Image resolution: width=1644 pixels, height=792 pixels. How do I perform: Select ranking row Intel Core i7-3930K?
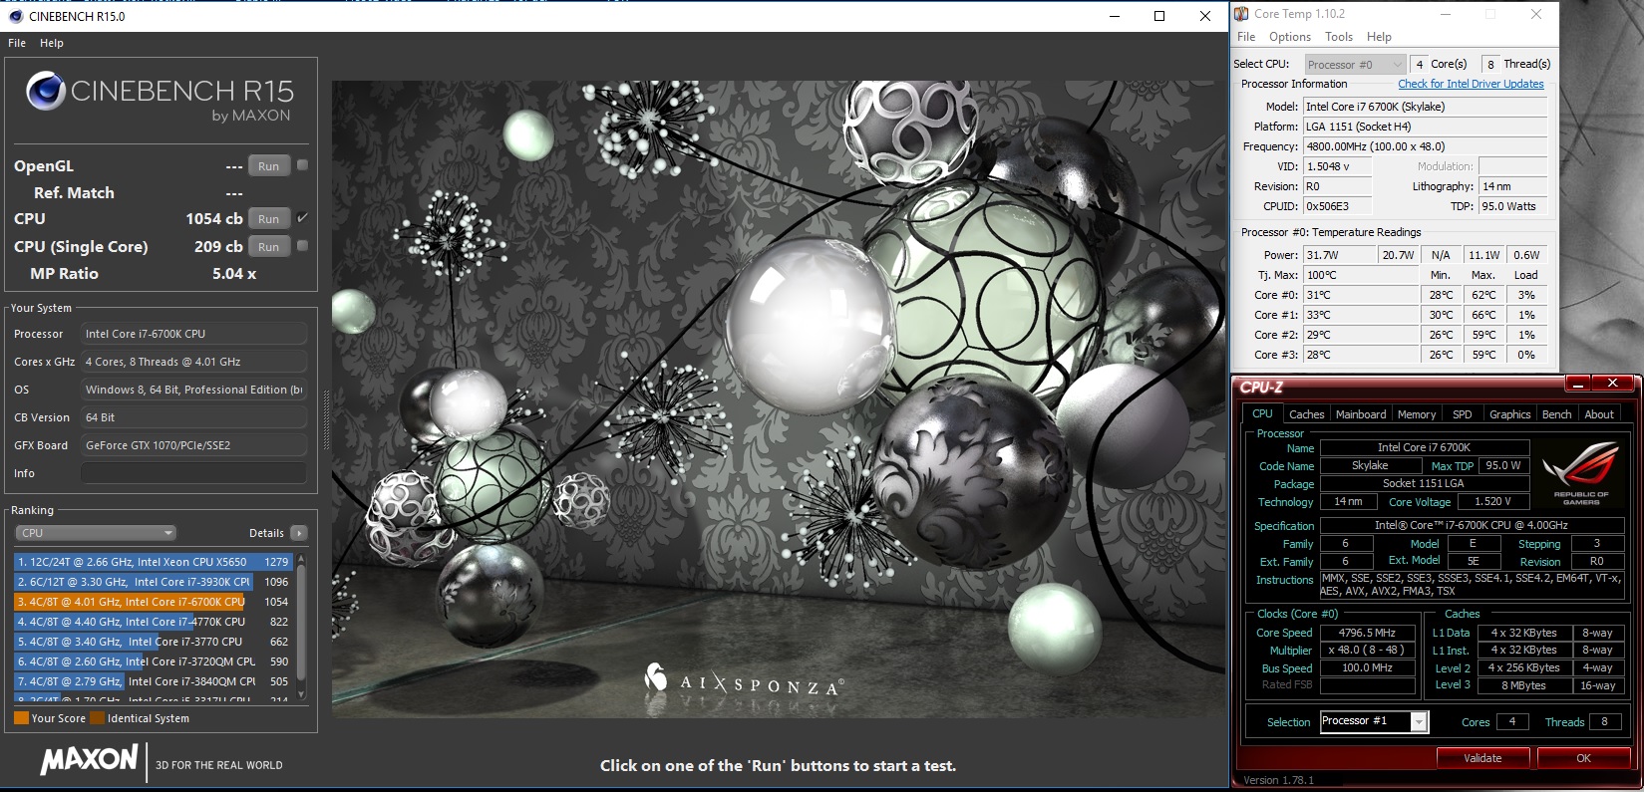pos(153,582)
